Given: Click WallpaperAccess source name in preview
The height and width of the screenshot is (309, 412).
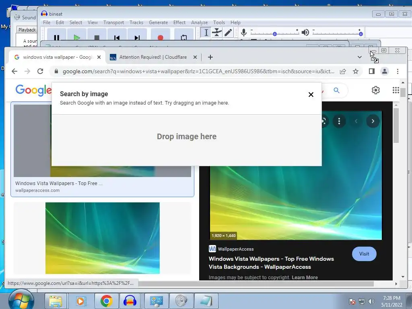Looking at the screenshot, I should tap(236, 249).
